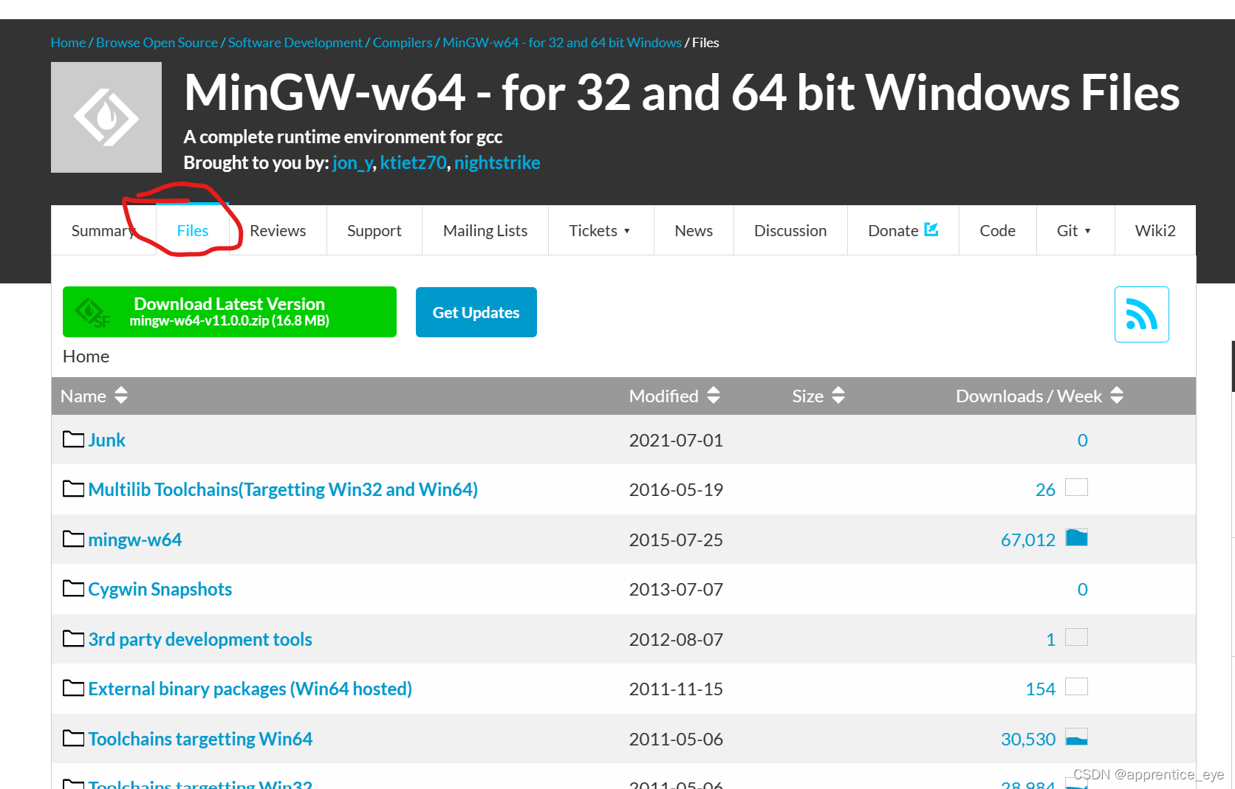Click the 154 weekly downloads count
This screenshot has height=789, width=1235.
pyautogui.click(x=1041, y=689)
